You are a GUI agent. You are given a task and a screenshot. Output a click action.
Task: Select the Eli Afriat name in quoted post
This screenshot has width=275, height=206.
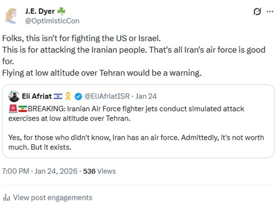coord(37,96)
